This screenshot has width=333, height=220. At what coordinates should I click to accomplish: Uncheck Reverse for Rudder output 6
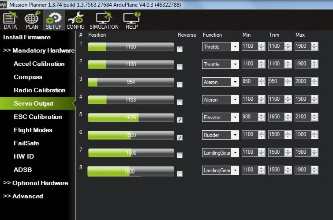pos(180,138)
